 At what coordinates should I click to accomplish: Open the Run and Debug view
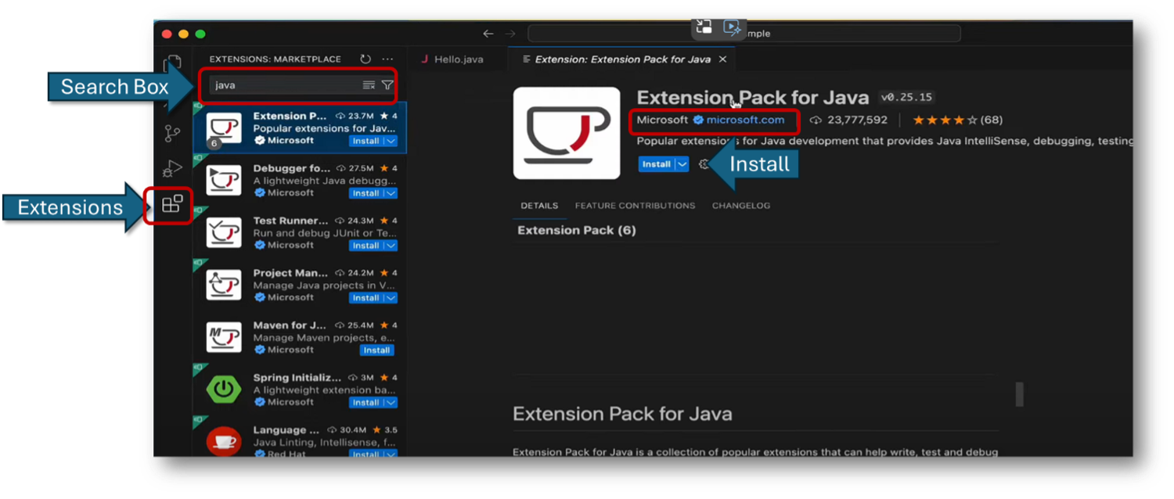(x=172, y=168)
